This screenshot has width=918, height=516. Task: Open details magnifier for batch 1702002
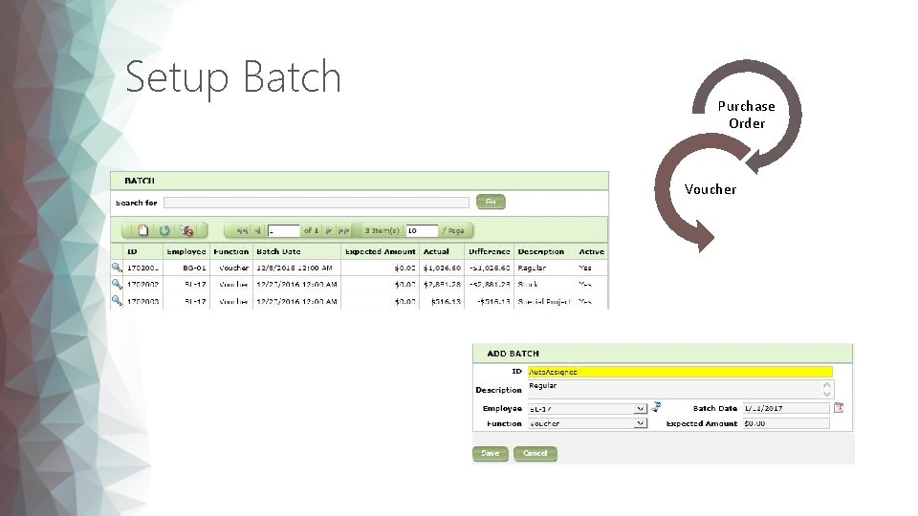[117, 284]
